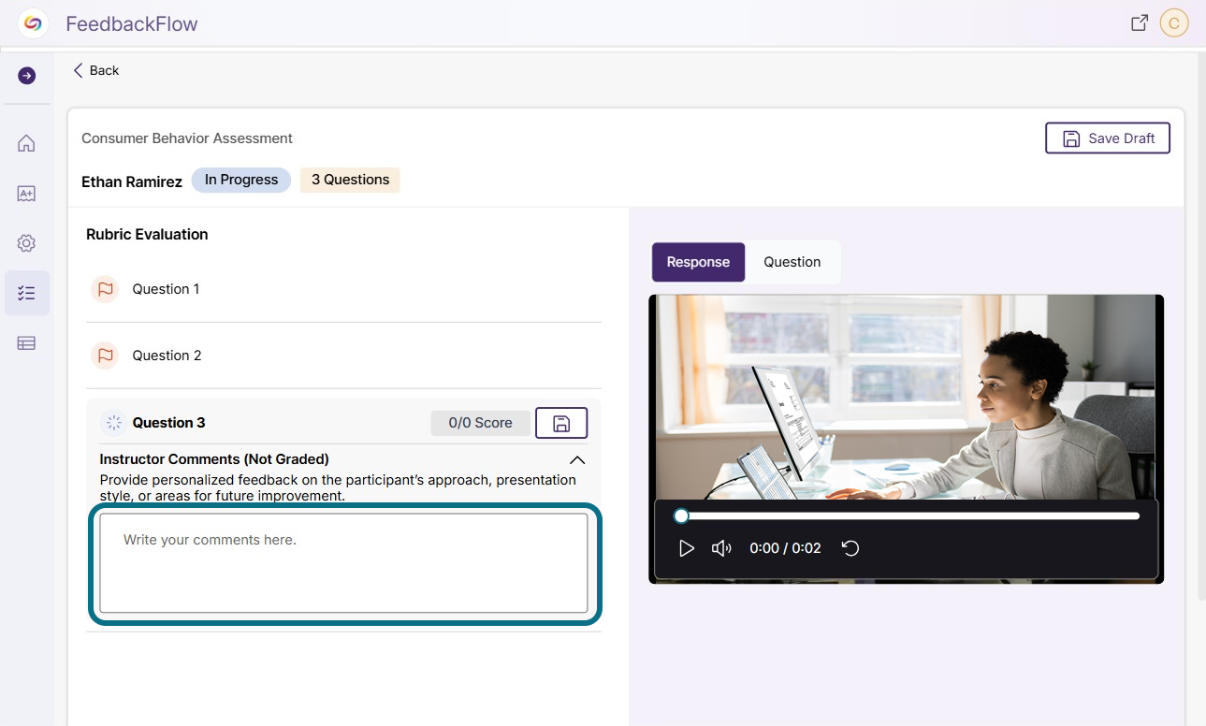Click the FeedbackFlow app title

pyautogui.click(x=132, y=24)
